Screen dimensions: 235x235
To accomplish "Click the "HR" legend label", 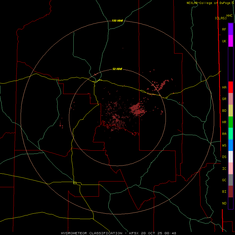I will pos(224,122).
